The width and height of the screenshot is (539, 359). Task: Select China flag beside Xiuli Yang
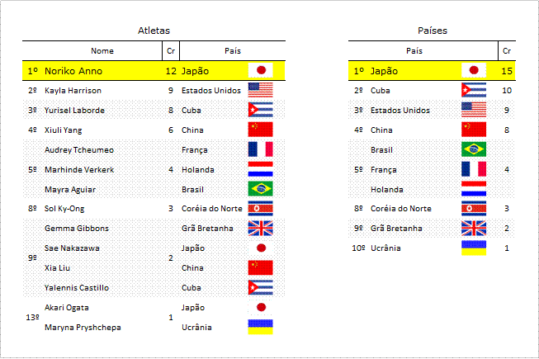[260, 130]
